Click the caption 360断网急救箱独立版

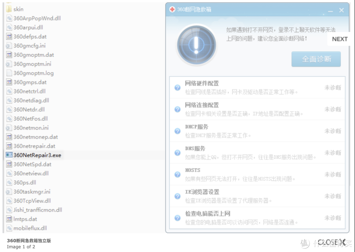(29, 241)
